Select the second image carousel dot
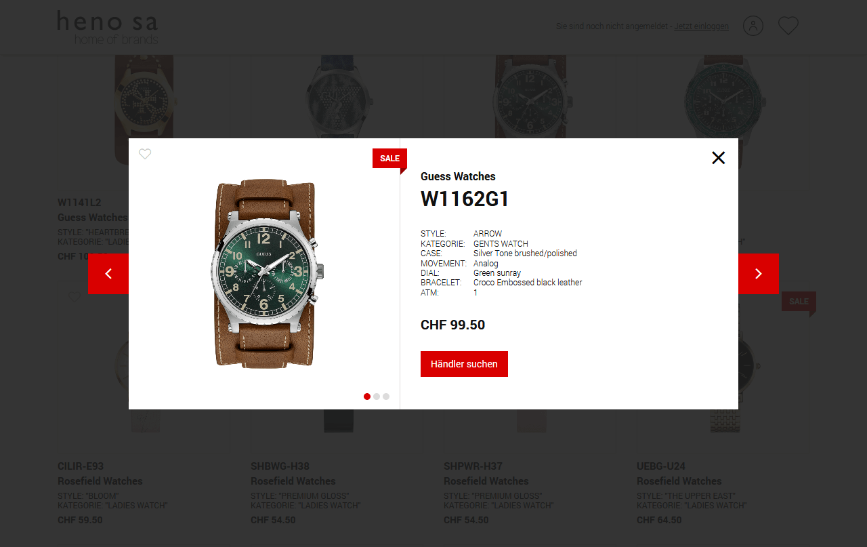The height and width of the screenshot is (547, 867). (x=377, y=397)
